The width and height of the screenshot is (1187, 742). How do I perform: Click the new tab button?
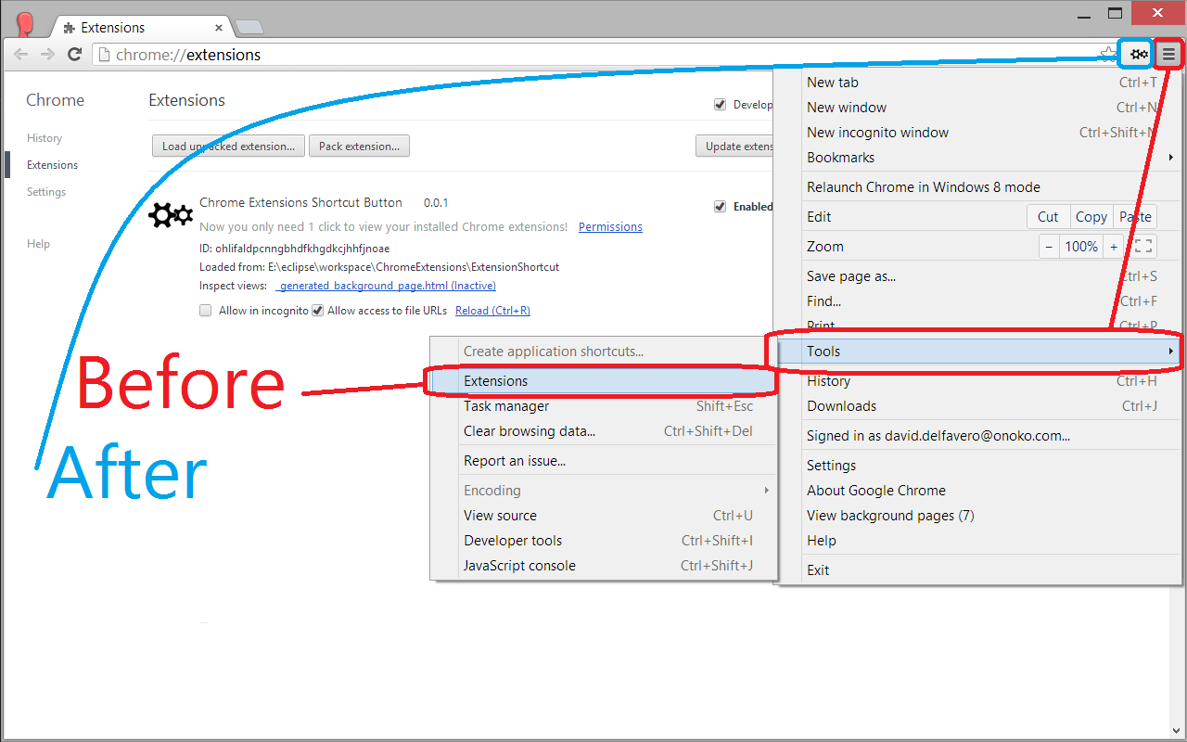(249, 27)
